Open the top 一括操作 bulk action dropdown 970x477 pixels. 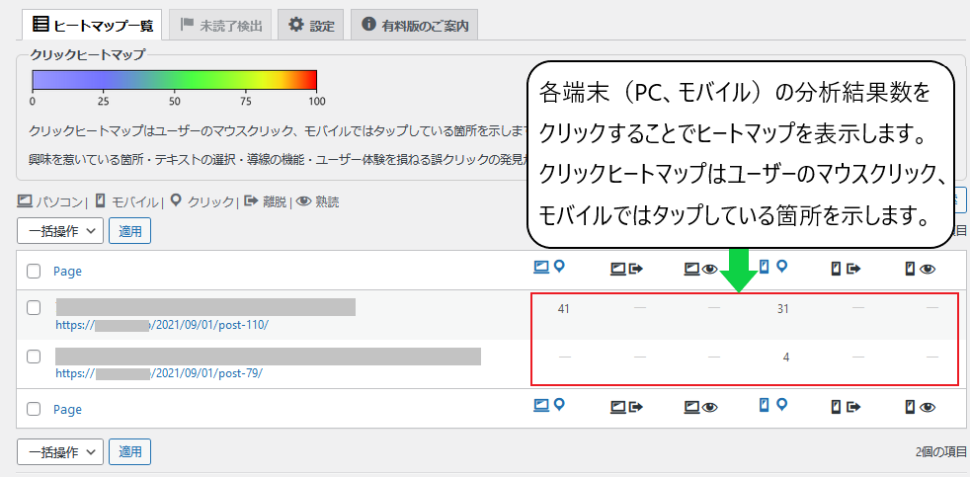pyautogui.click(x=60, y=231)
